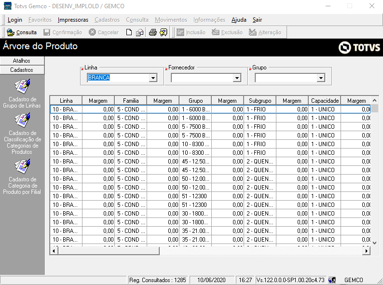Click the first 1 - 6000 B... cell

195,109
